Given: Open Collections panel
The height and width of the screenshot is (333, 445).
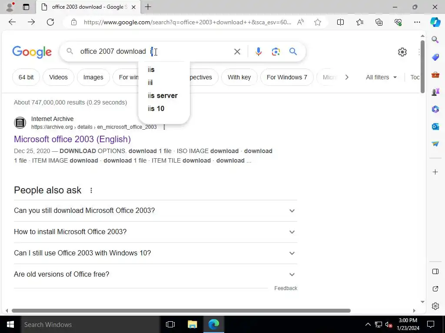Looking at the screenshot, I should coord(379,22).
